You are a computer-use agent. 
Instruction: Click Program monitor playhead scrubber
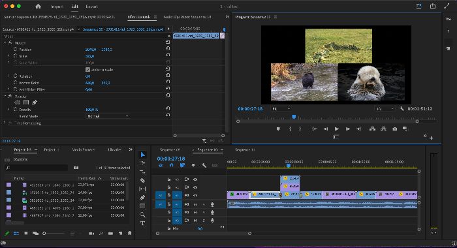(x=294, y=117)
